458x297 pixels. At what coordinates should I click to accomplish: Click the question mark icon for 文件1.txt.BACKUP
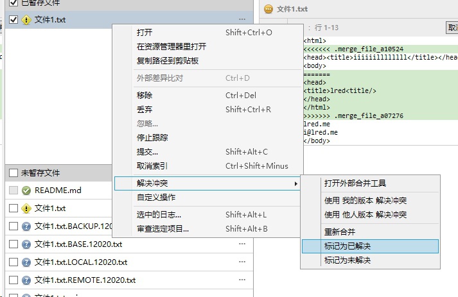pos(26,226)
